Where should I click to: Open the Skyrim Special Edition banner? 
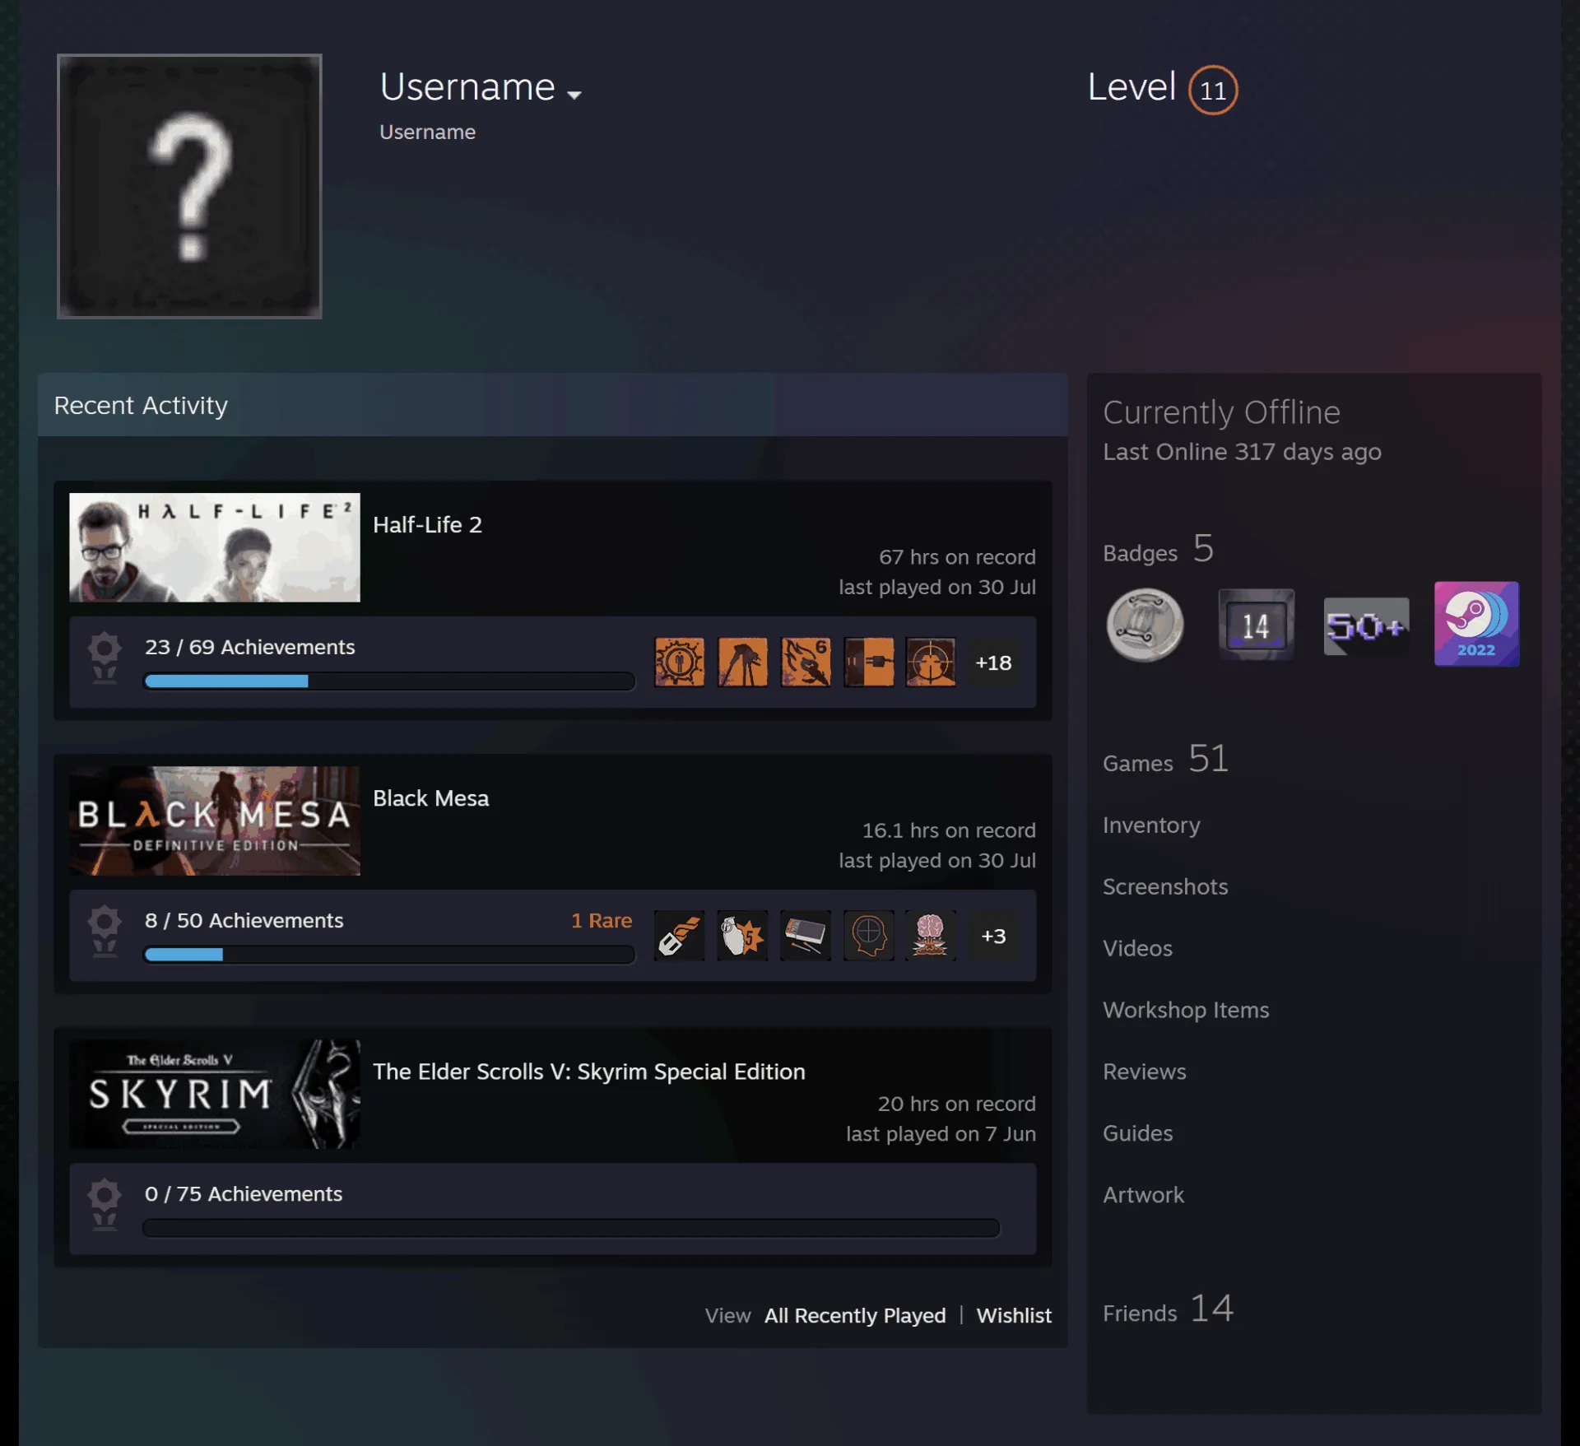pyautogui.click(x=215, y=1094)
